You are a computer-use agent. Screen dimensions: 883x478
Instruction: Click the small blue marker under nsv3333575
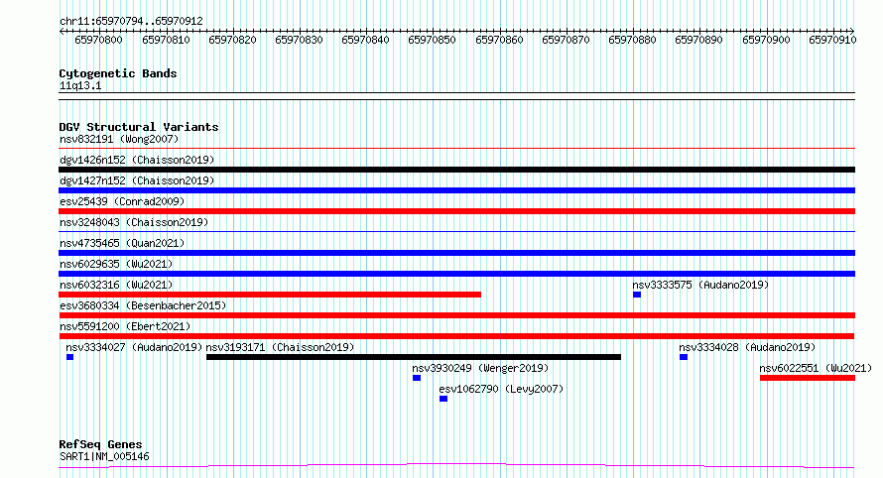pos(636,295)
